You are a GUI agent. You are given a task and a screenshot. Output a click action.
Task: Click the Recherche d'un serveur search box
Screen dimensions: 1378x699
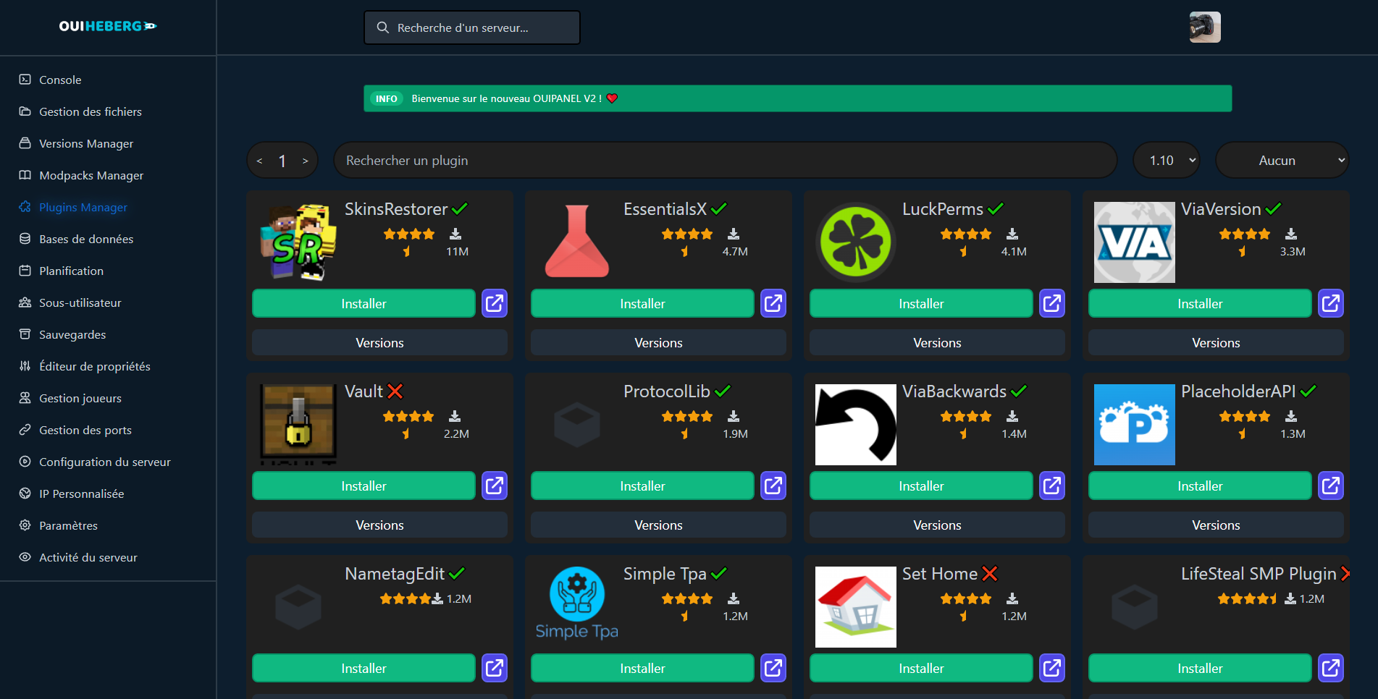[x=472, y=27]
